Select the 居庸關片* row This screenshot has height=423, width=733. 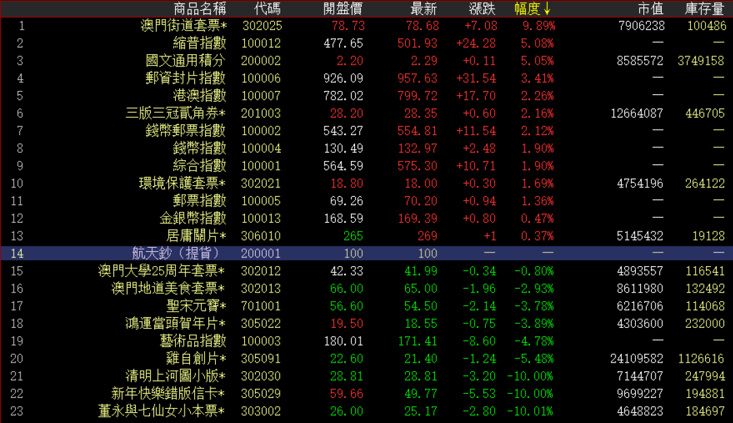point(366,236)
